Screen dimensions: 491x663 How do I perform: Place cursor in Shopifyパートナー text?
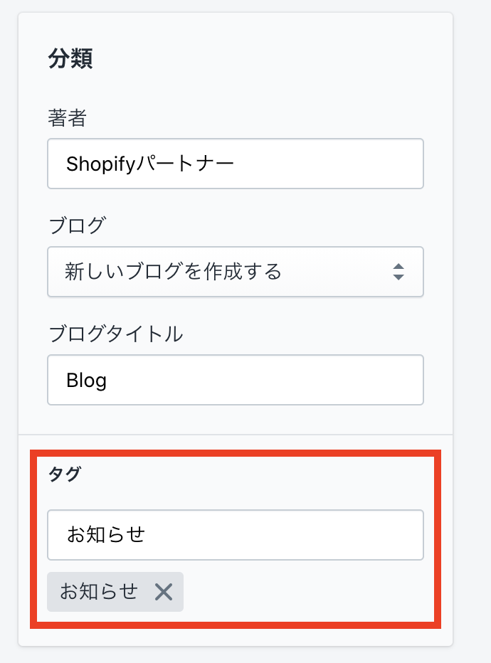pos(149,164)
